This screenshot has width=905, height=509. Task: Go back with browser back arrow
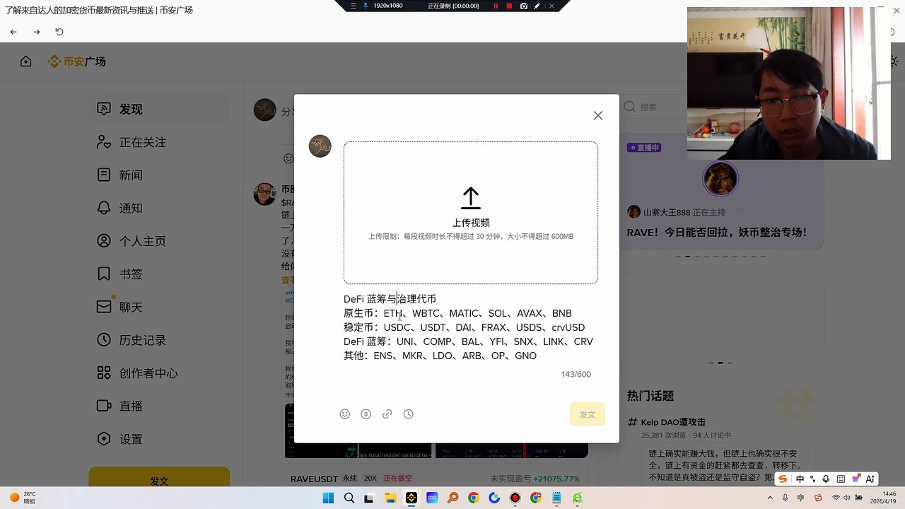(13, 32)
